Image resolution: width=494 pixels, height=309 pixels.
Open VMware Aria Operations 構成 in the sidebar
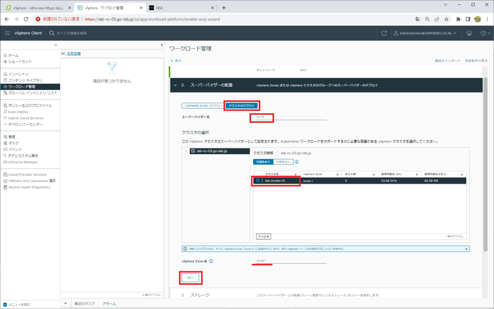click(32, 181)
